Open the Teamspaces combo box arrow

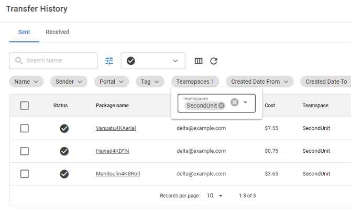pyautogui.click(x=245, y=103)
